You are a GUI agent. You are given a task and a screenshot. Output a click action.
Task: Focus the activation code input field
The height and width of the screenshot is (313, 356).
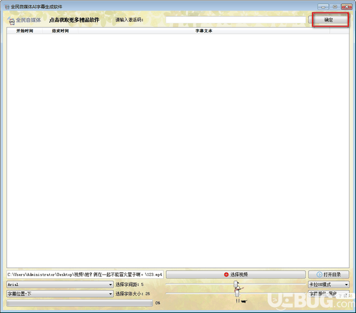pos(236,20)
